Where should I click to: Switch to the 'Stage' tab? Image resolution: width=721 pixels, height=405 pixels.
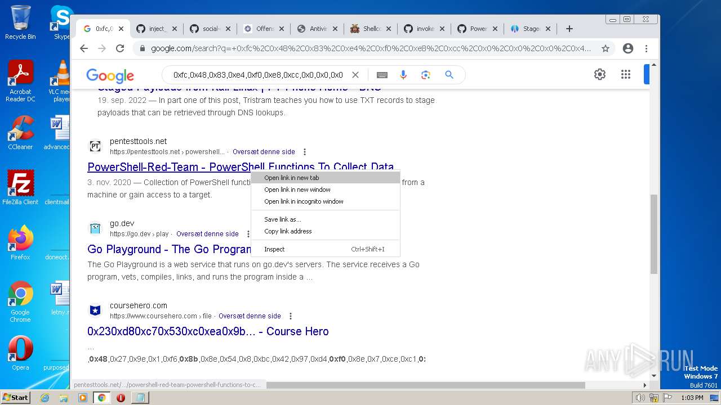(x=531, y=29)
